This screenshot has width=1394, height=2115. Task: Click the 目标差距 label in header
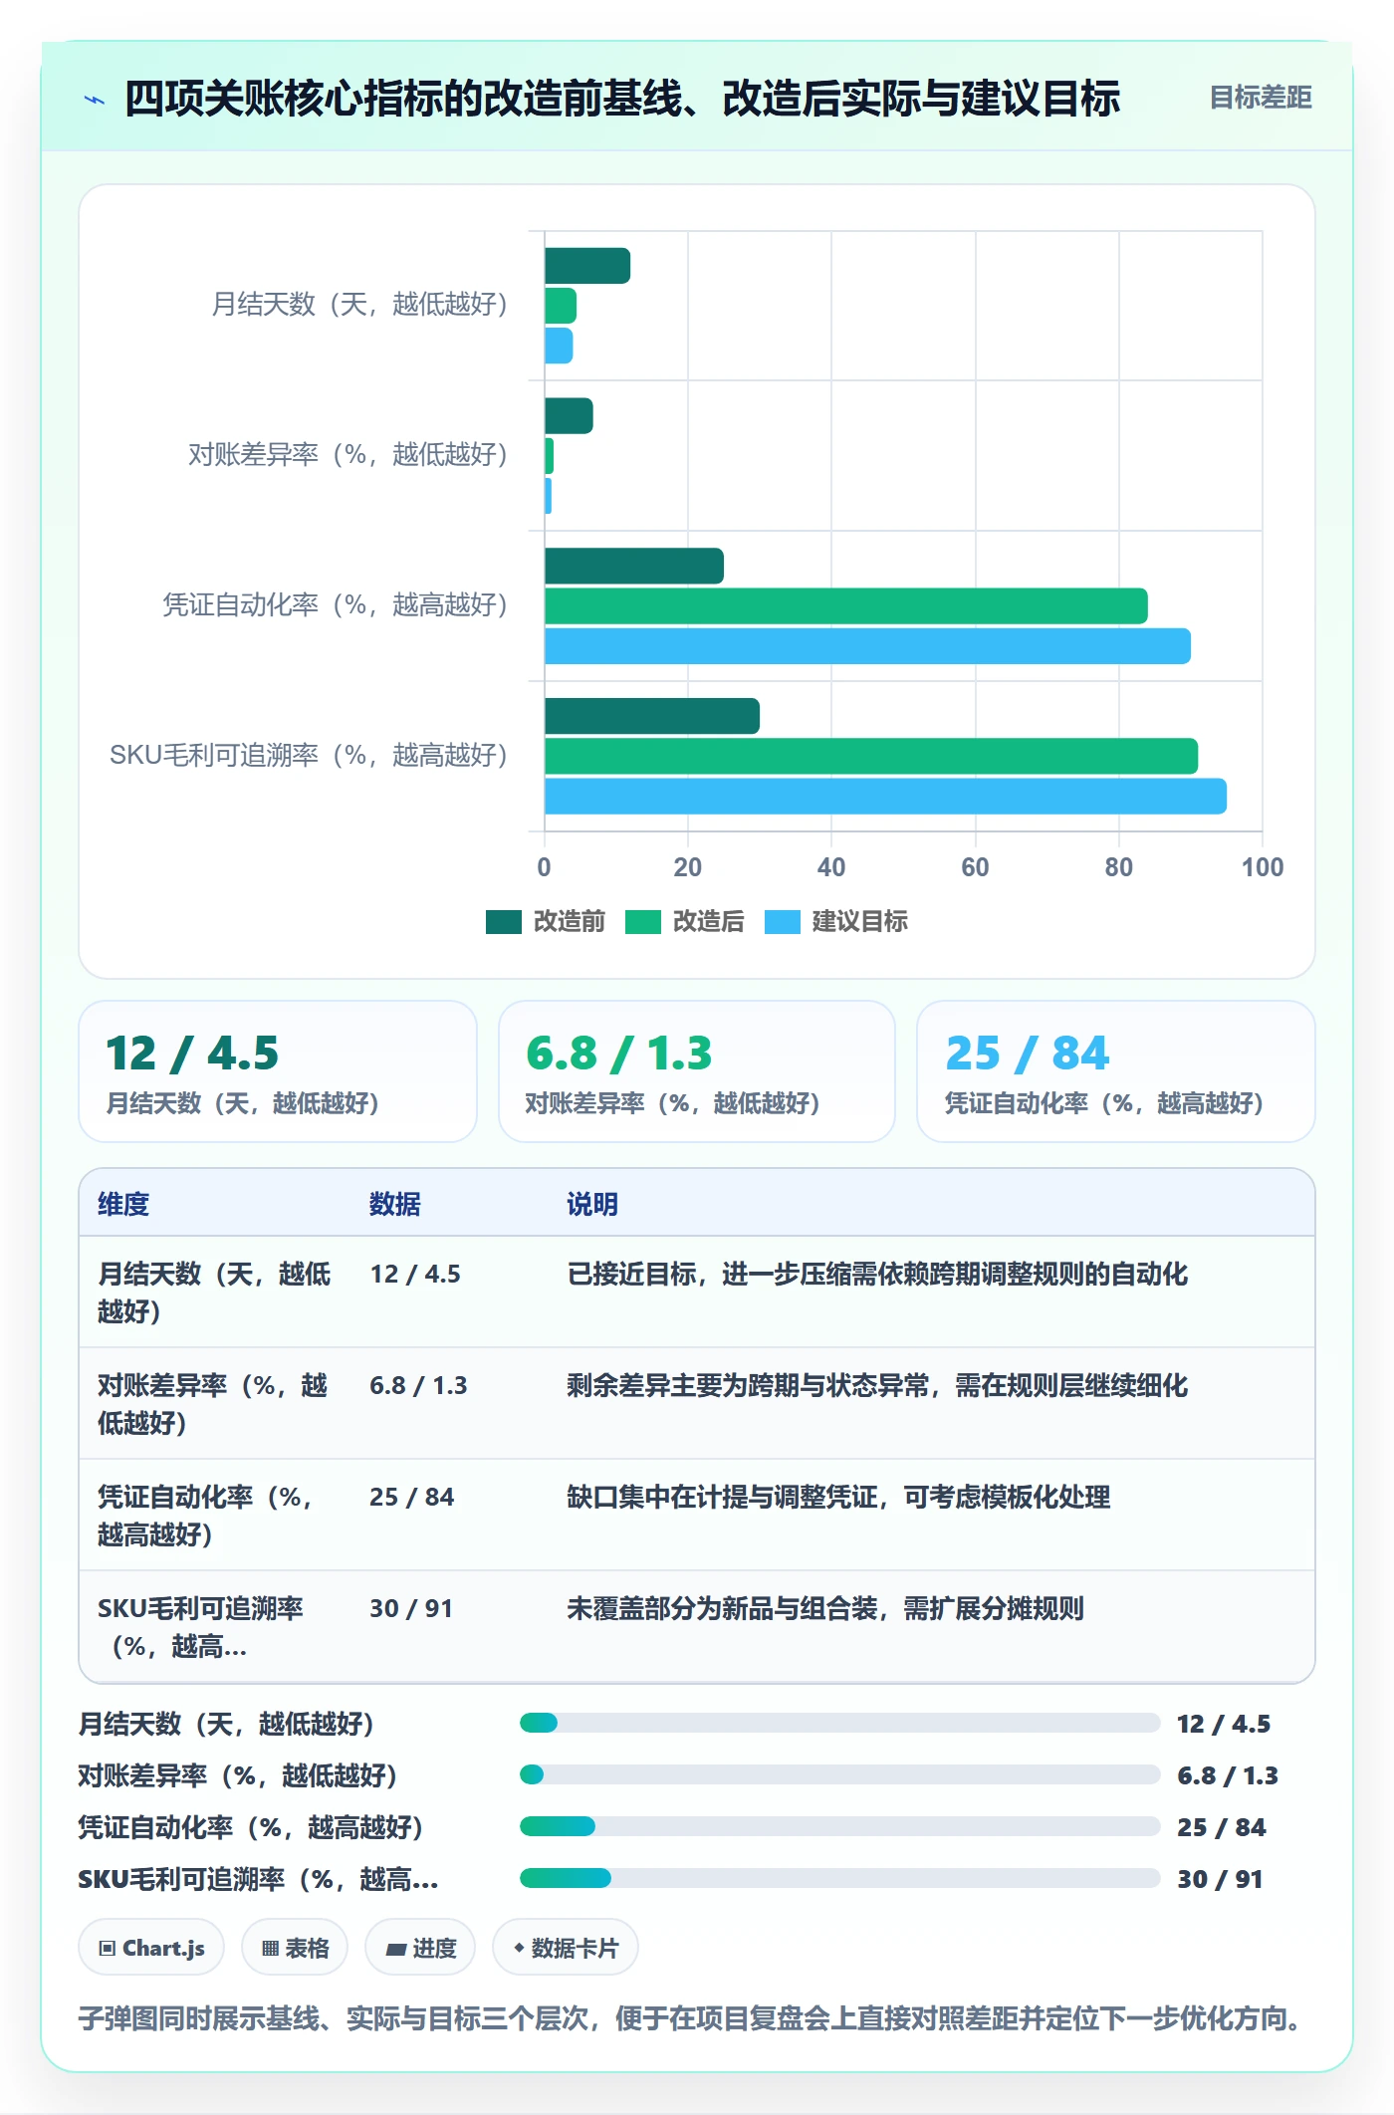click(x=1260, y=98)
